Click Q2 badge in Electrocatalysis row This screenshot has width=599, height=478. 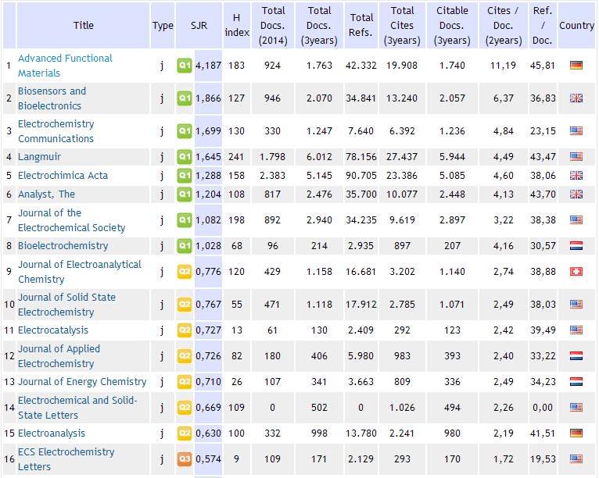[185, 330]
